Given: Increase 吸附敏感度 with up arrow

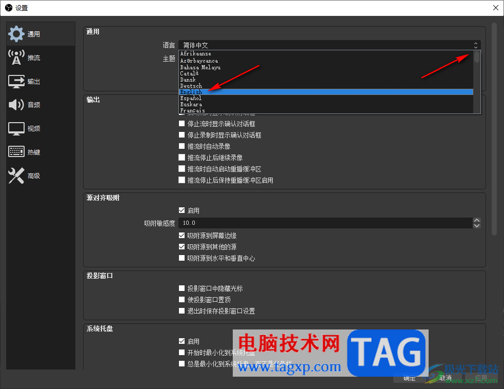Looking at the screenshot, I should point(477,220).
